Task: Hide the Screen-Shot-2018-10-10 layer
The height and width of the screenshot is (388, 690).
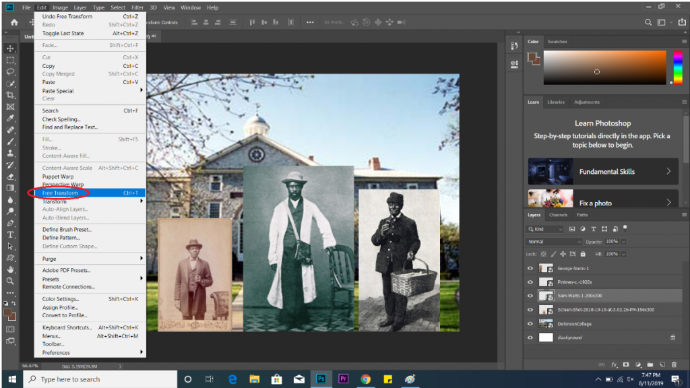Action: [x=530, y=310]
